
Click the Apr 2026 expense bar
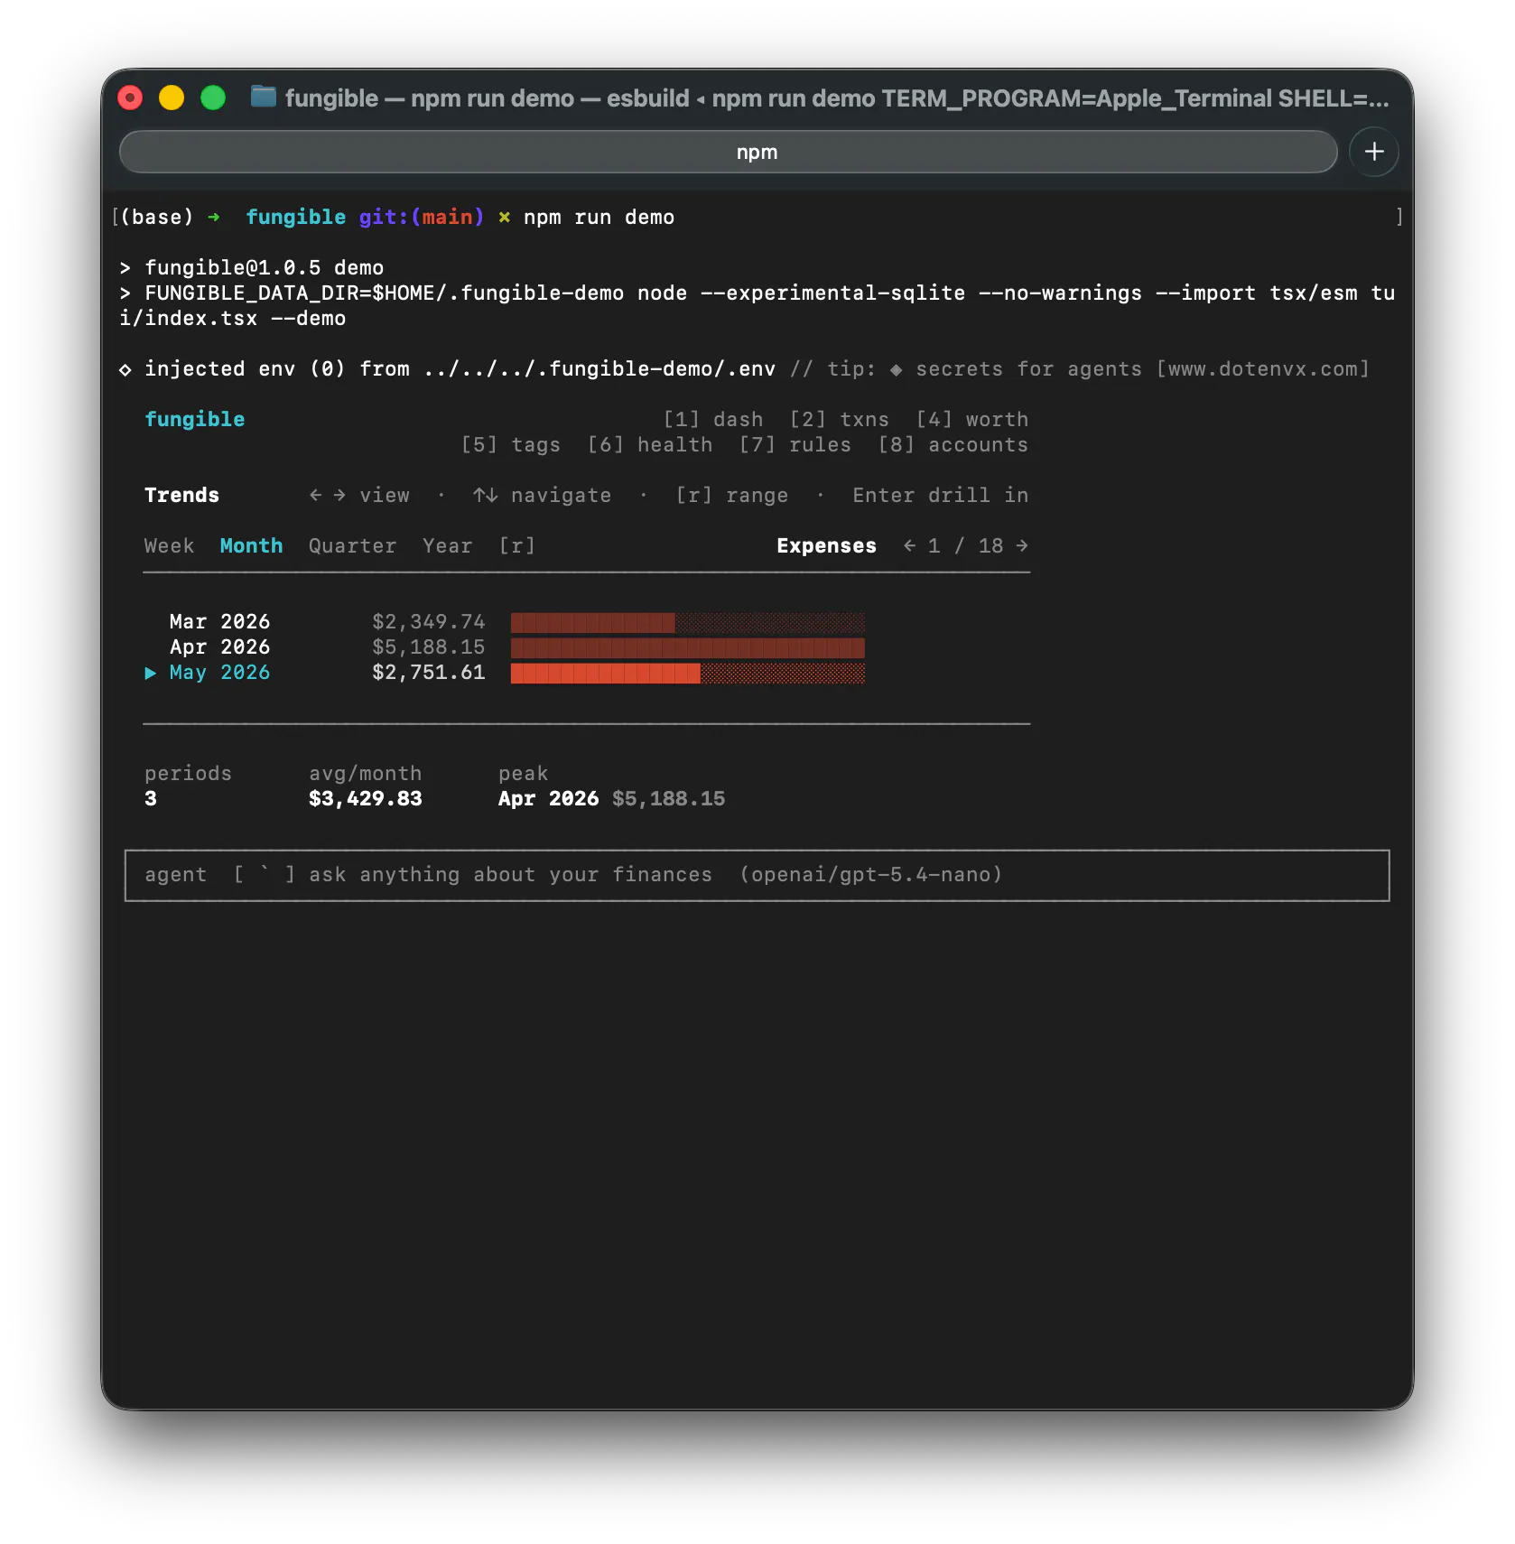(x=687, y=647)
